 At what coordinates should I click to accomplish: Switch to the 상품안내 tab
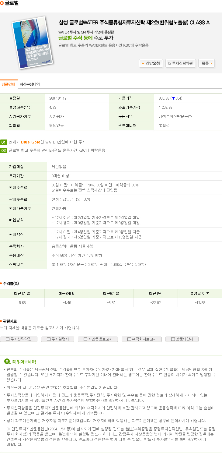pyautogui.click(x=9, y=84)
